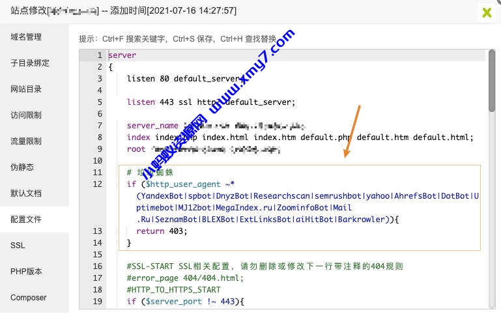
Task: Click the closing brace on line 14
Action: coord(129,243)
